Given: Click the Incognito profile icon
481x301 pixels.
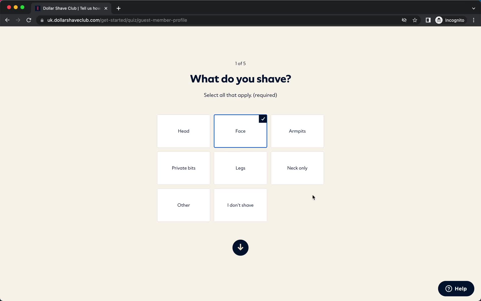Looking at the screenshot, I should click(450, 20).
